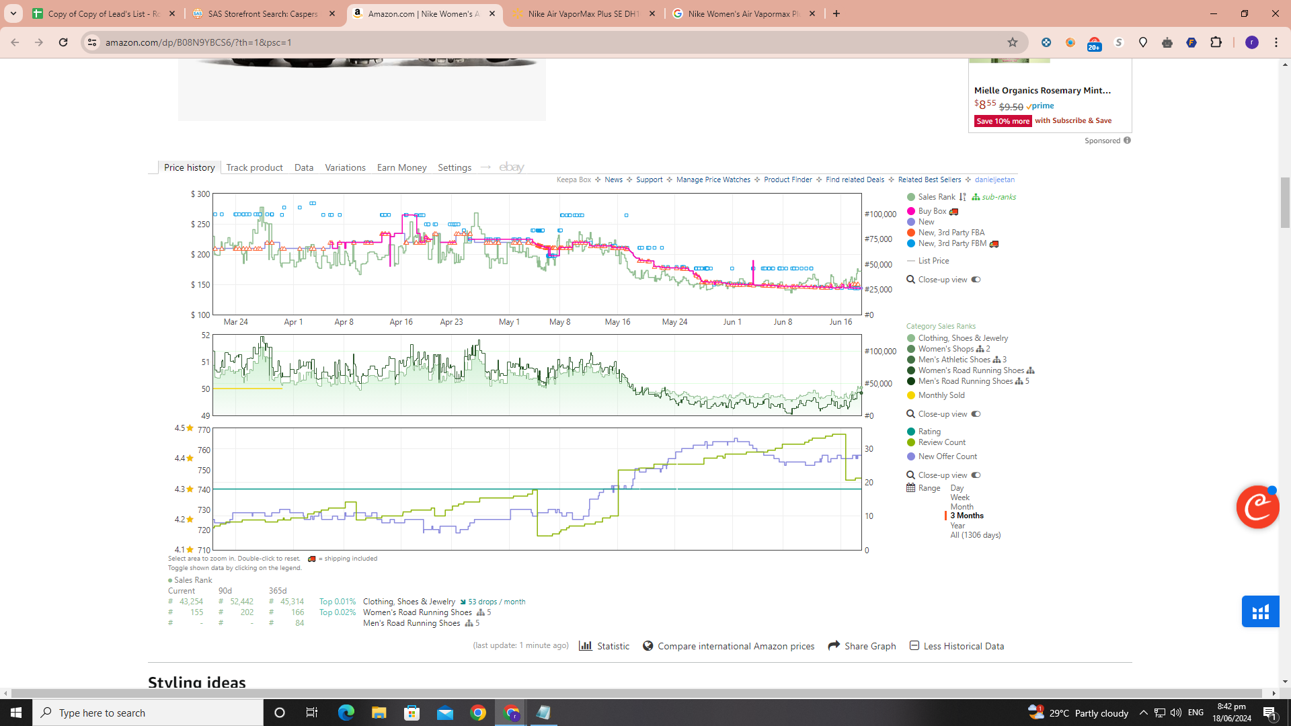The width and height of the screenshot is (1291, 726).
Task: Click the Windows search box
Action: coord(148,713)
